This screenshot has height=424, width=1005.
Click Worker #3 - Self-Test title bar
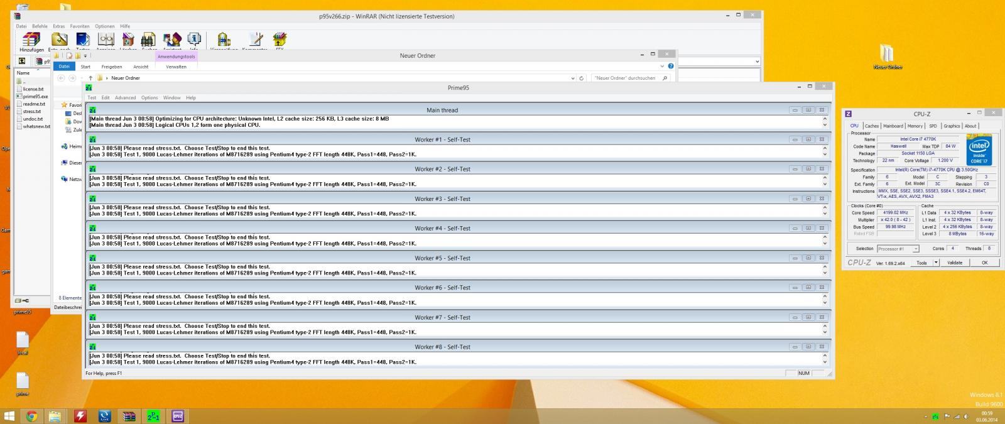click(x=442, y=198)
